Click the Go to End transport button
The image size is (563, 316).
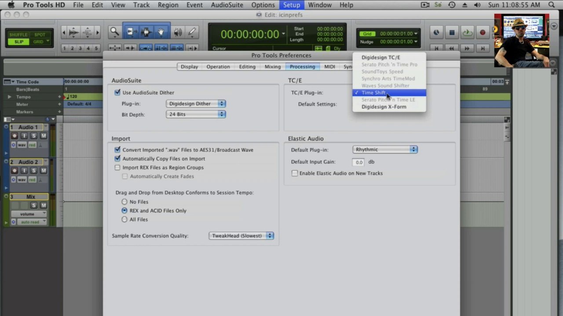483,48
